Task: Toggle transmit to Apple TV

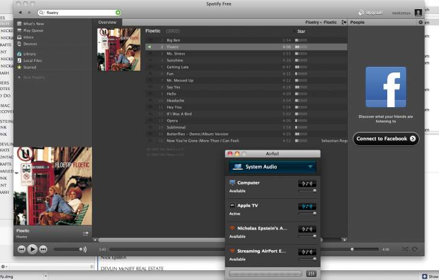Action: click(x=307, y=206)
